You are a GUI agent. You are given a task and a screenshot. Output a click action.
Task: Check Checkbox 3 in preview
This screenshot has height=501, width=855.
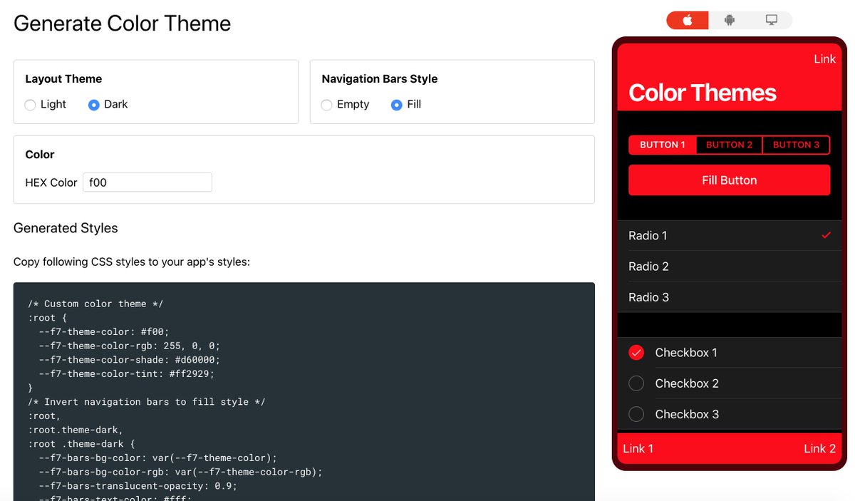click(636, 414)
